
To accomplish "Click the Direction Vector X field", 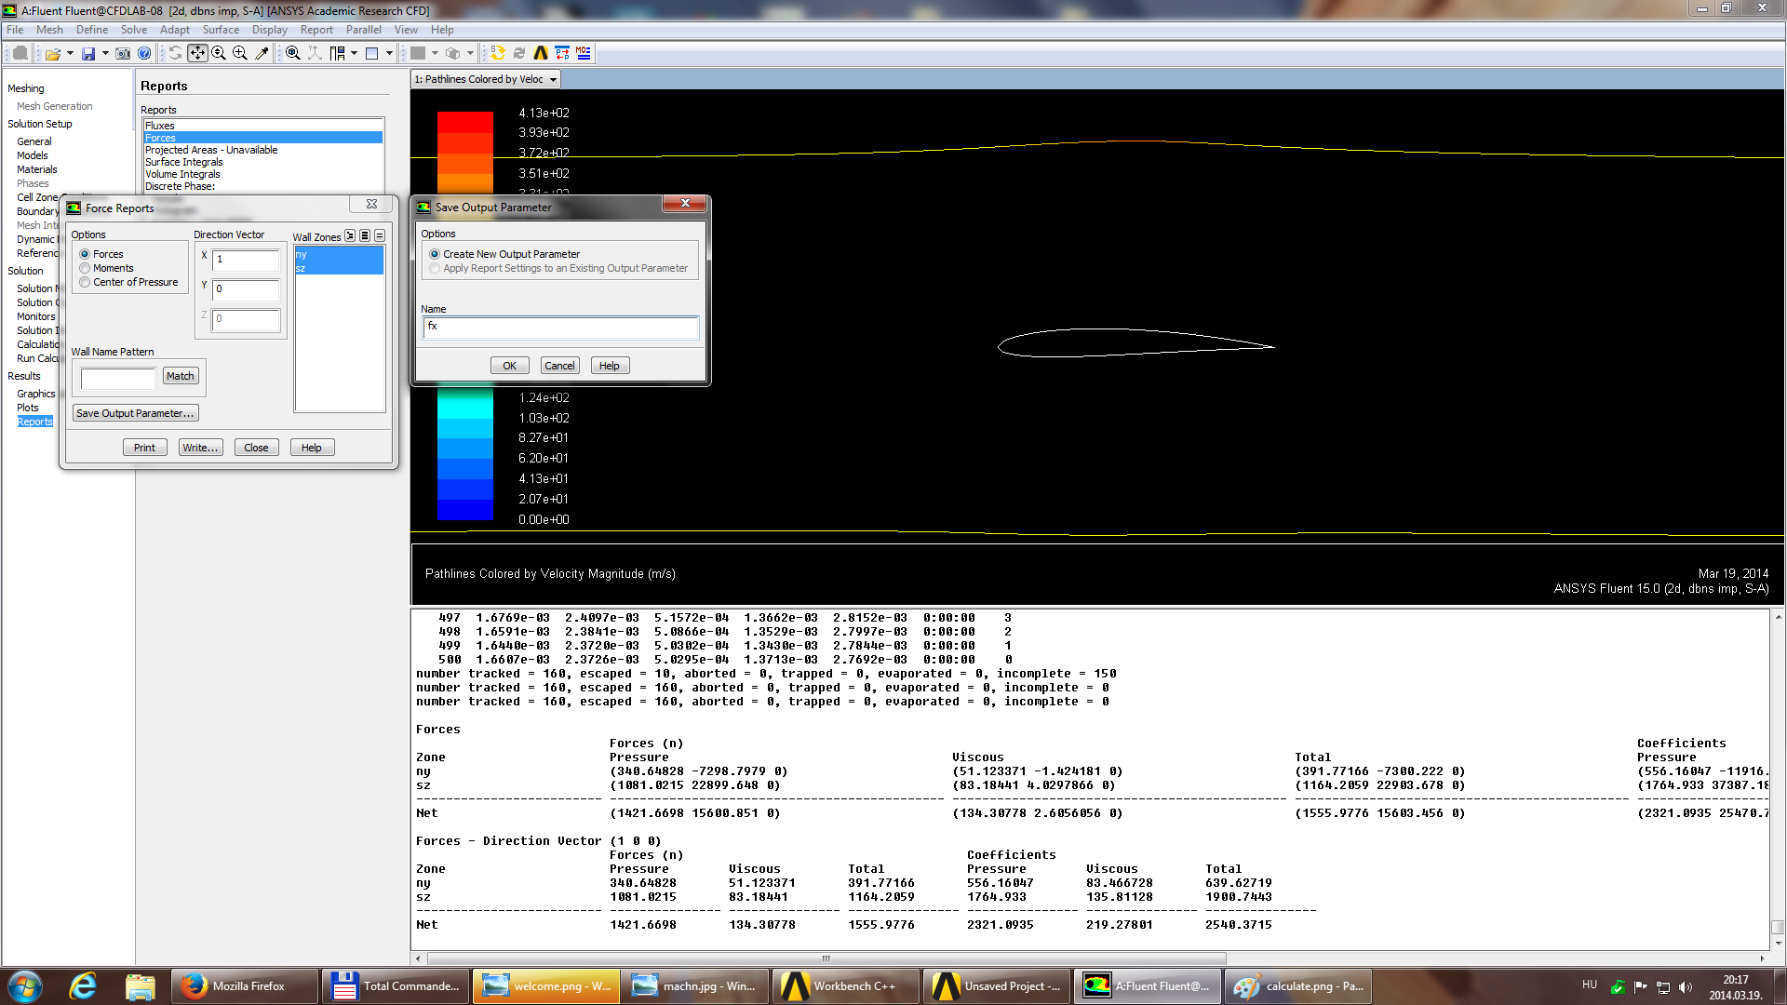I will pyautogui.click(x=246, y=260).
